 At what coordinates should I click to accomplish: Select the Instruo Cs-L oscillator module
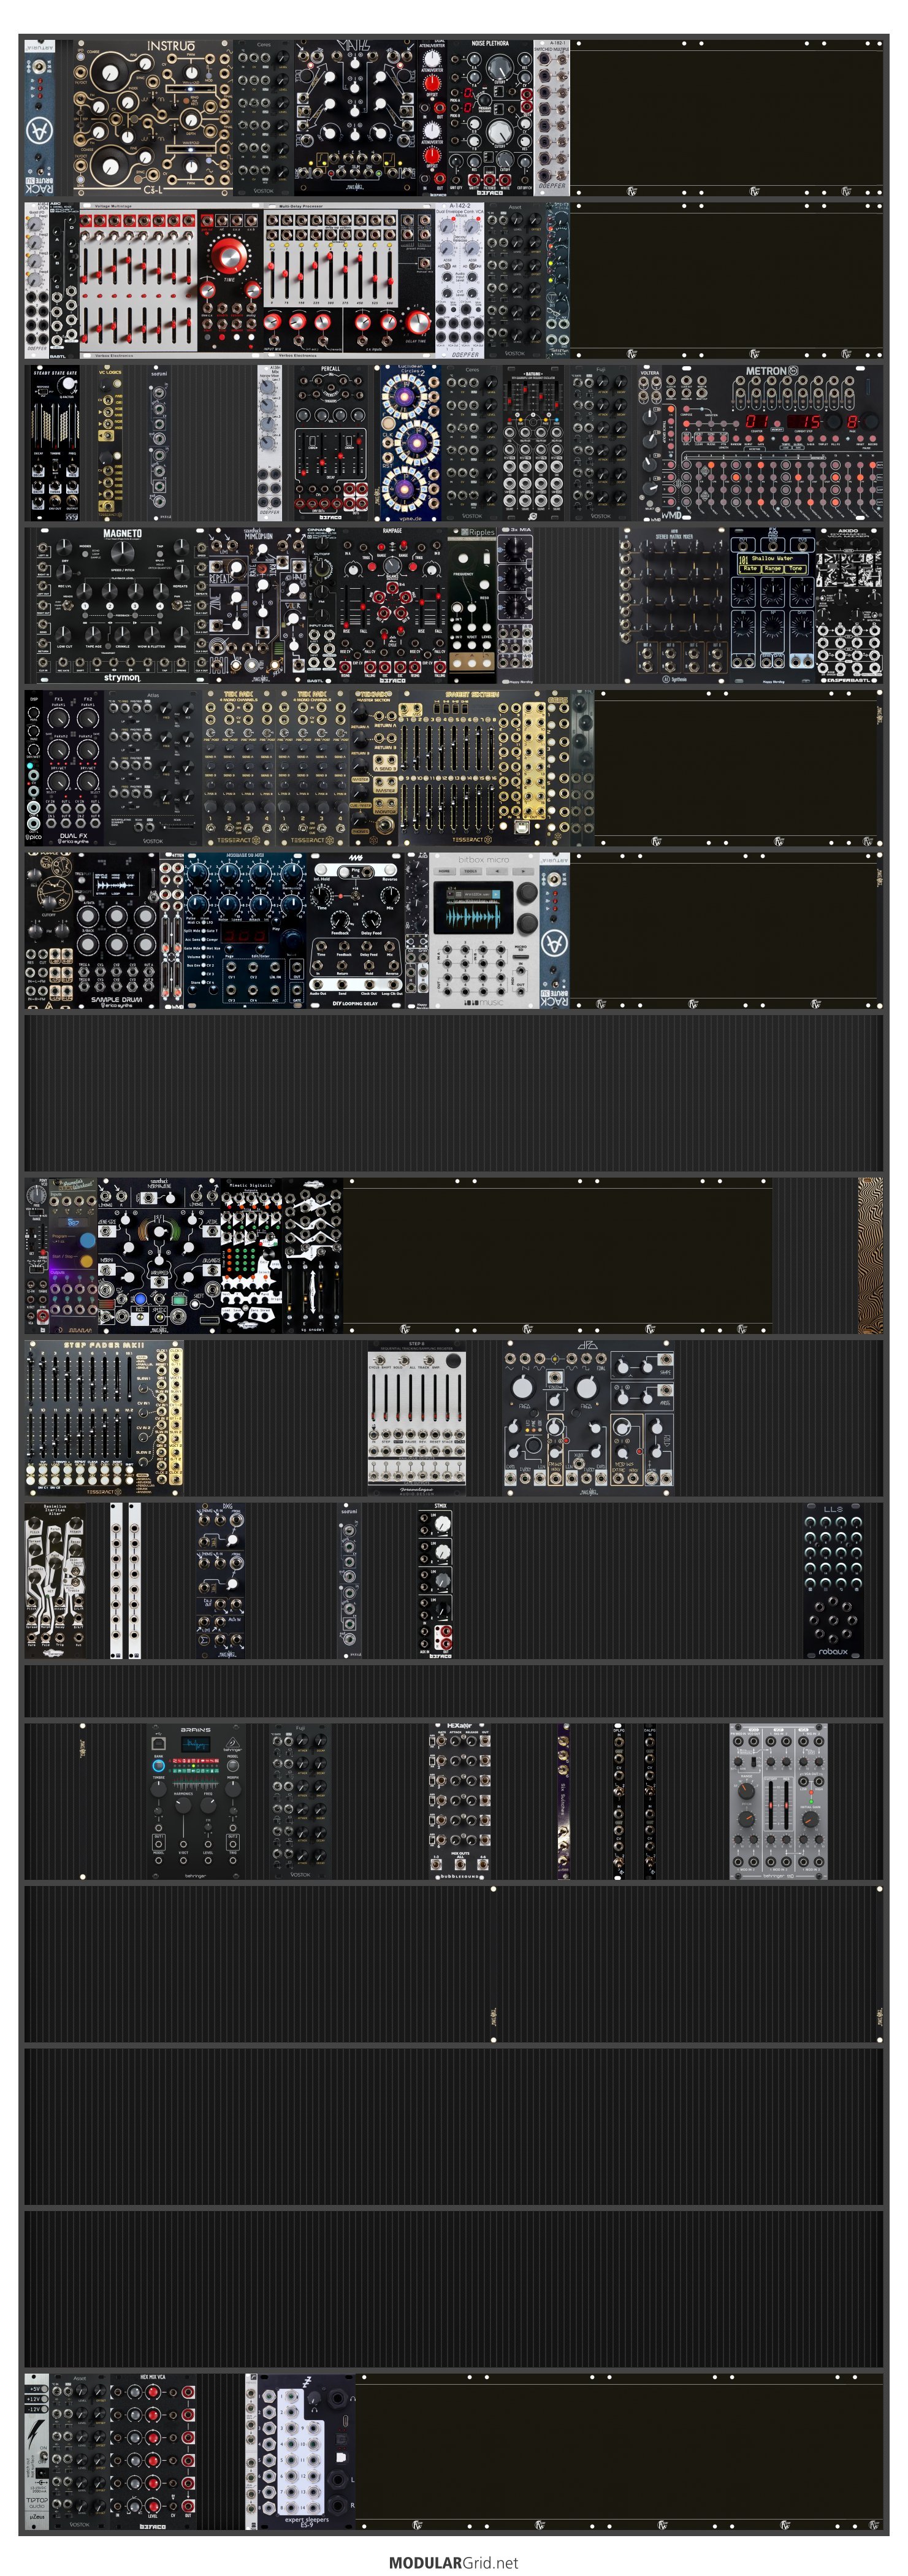(152, 118)
